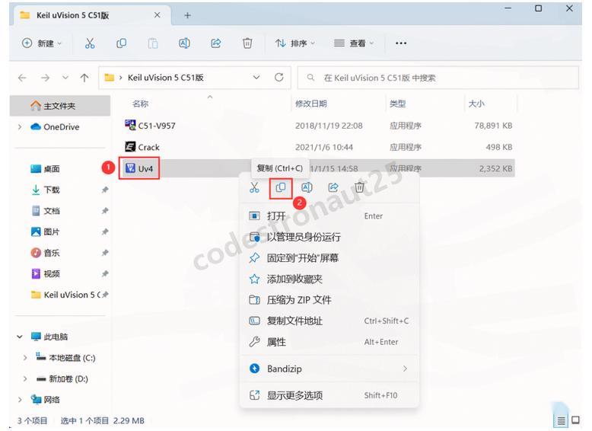Click the Paste icon in the top toolbar
This screenshot has width=592, height=431.
point(152,43)
